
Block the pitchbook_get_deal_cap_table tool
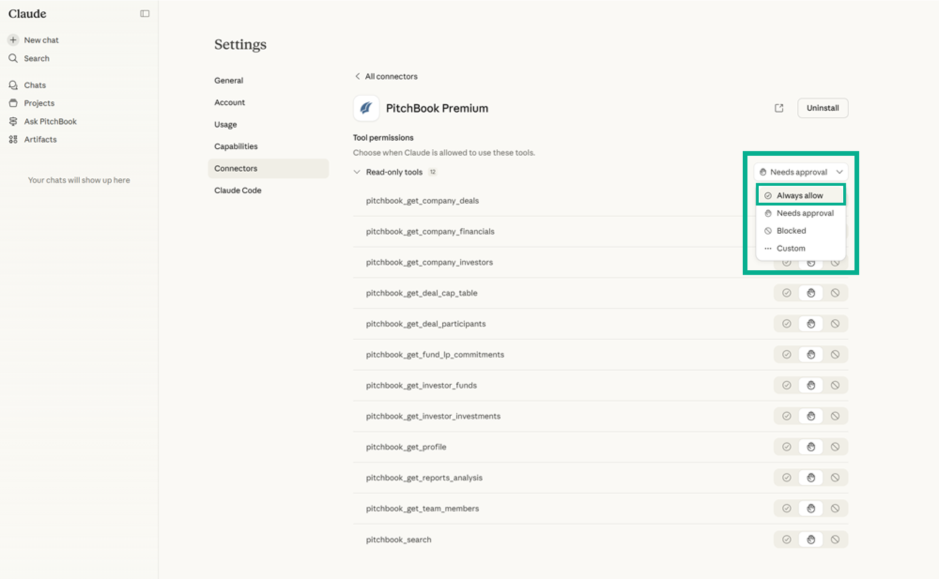pyautogui.click(x=835, y=293)
